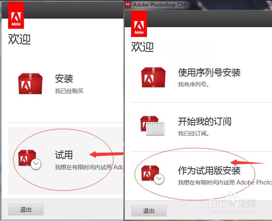Select the 安装 option heading
The height and width of the screenshot is (221, 272).
[64, 79]
